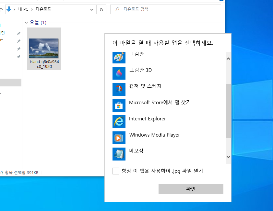Click the topmost pin icon in the sidebar
Screen dimensions: 273x211
coord(18,33)
